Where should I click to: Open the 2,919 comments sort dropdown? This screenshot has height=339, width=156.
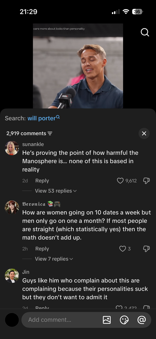(29, 134)
